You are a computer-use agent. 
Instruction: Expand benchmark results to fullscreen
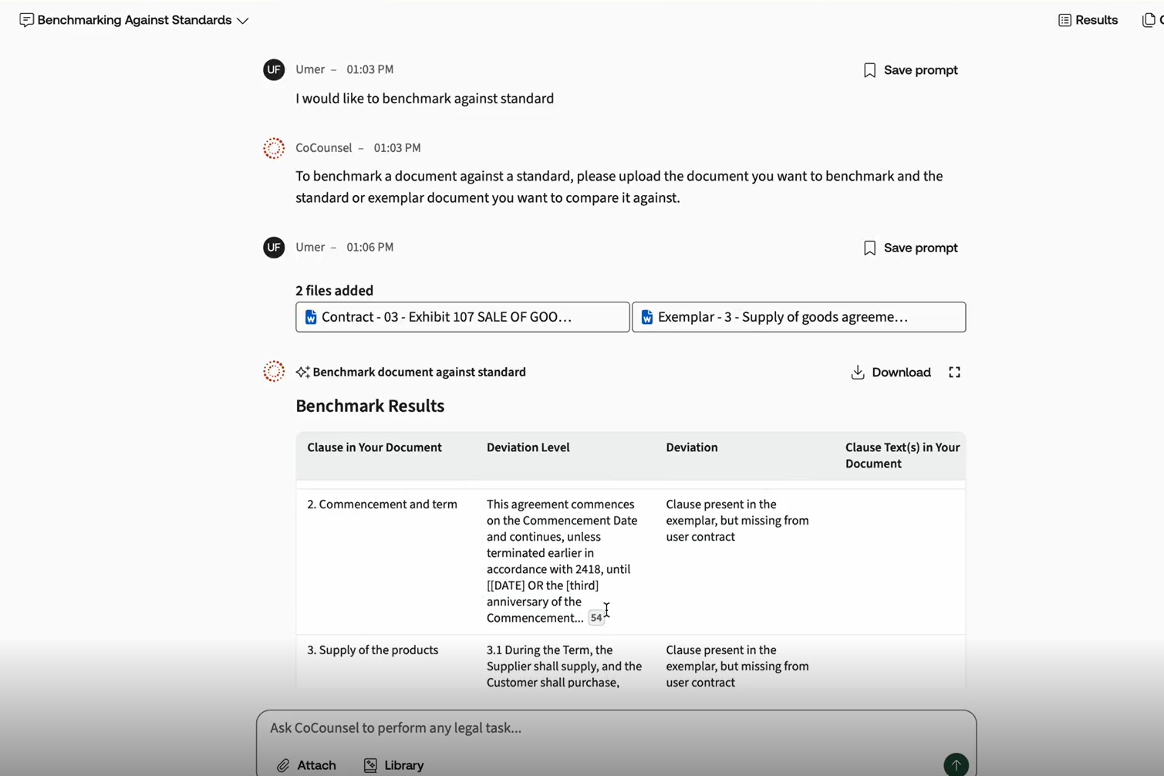(954, 373)
